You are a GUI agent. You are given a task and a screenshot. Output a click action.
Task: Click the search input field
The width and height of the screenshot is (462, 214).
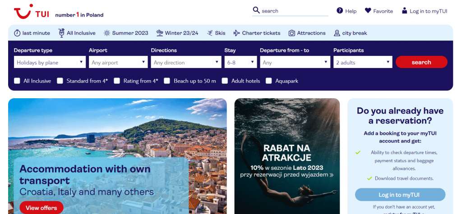coord(290,11)
